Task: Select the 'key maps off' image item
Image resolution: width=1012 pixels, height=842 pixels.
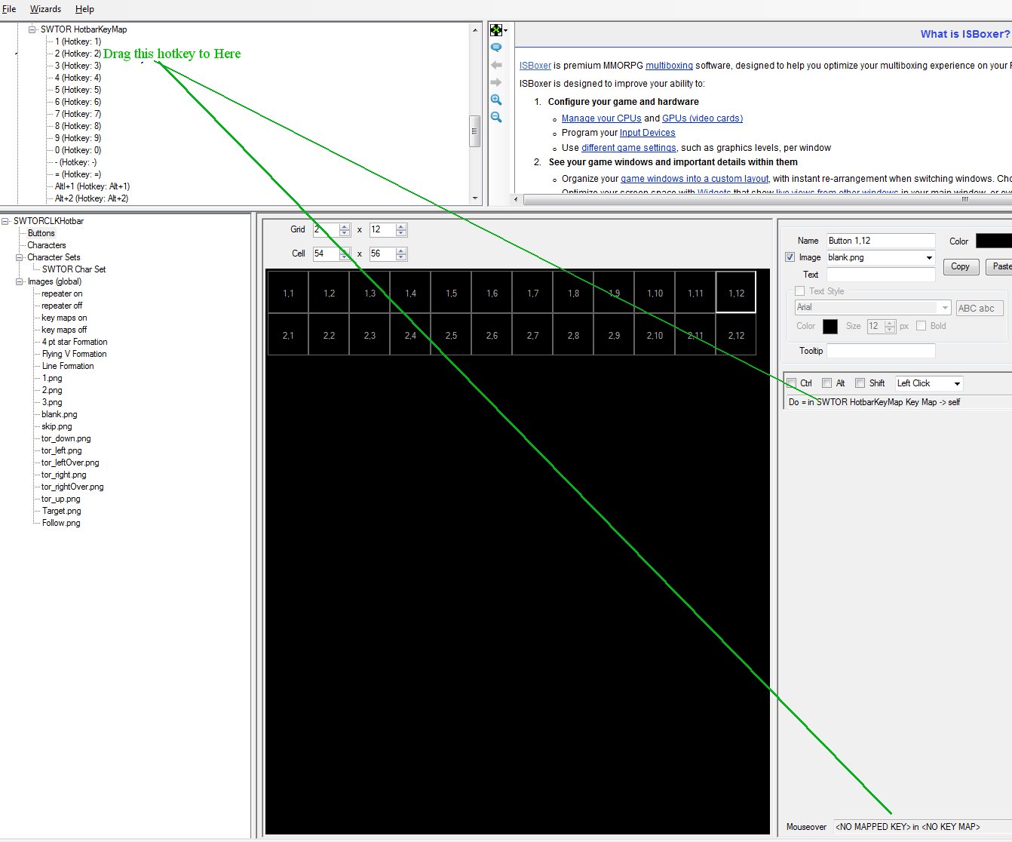Action: 64,330
